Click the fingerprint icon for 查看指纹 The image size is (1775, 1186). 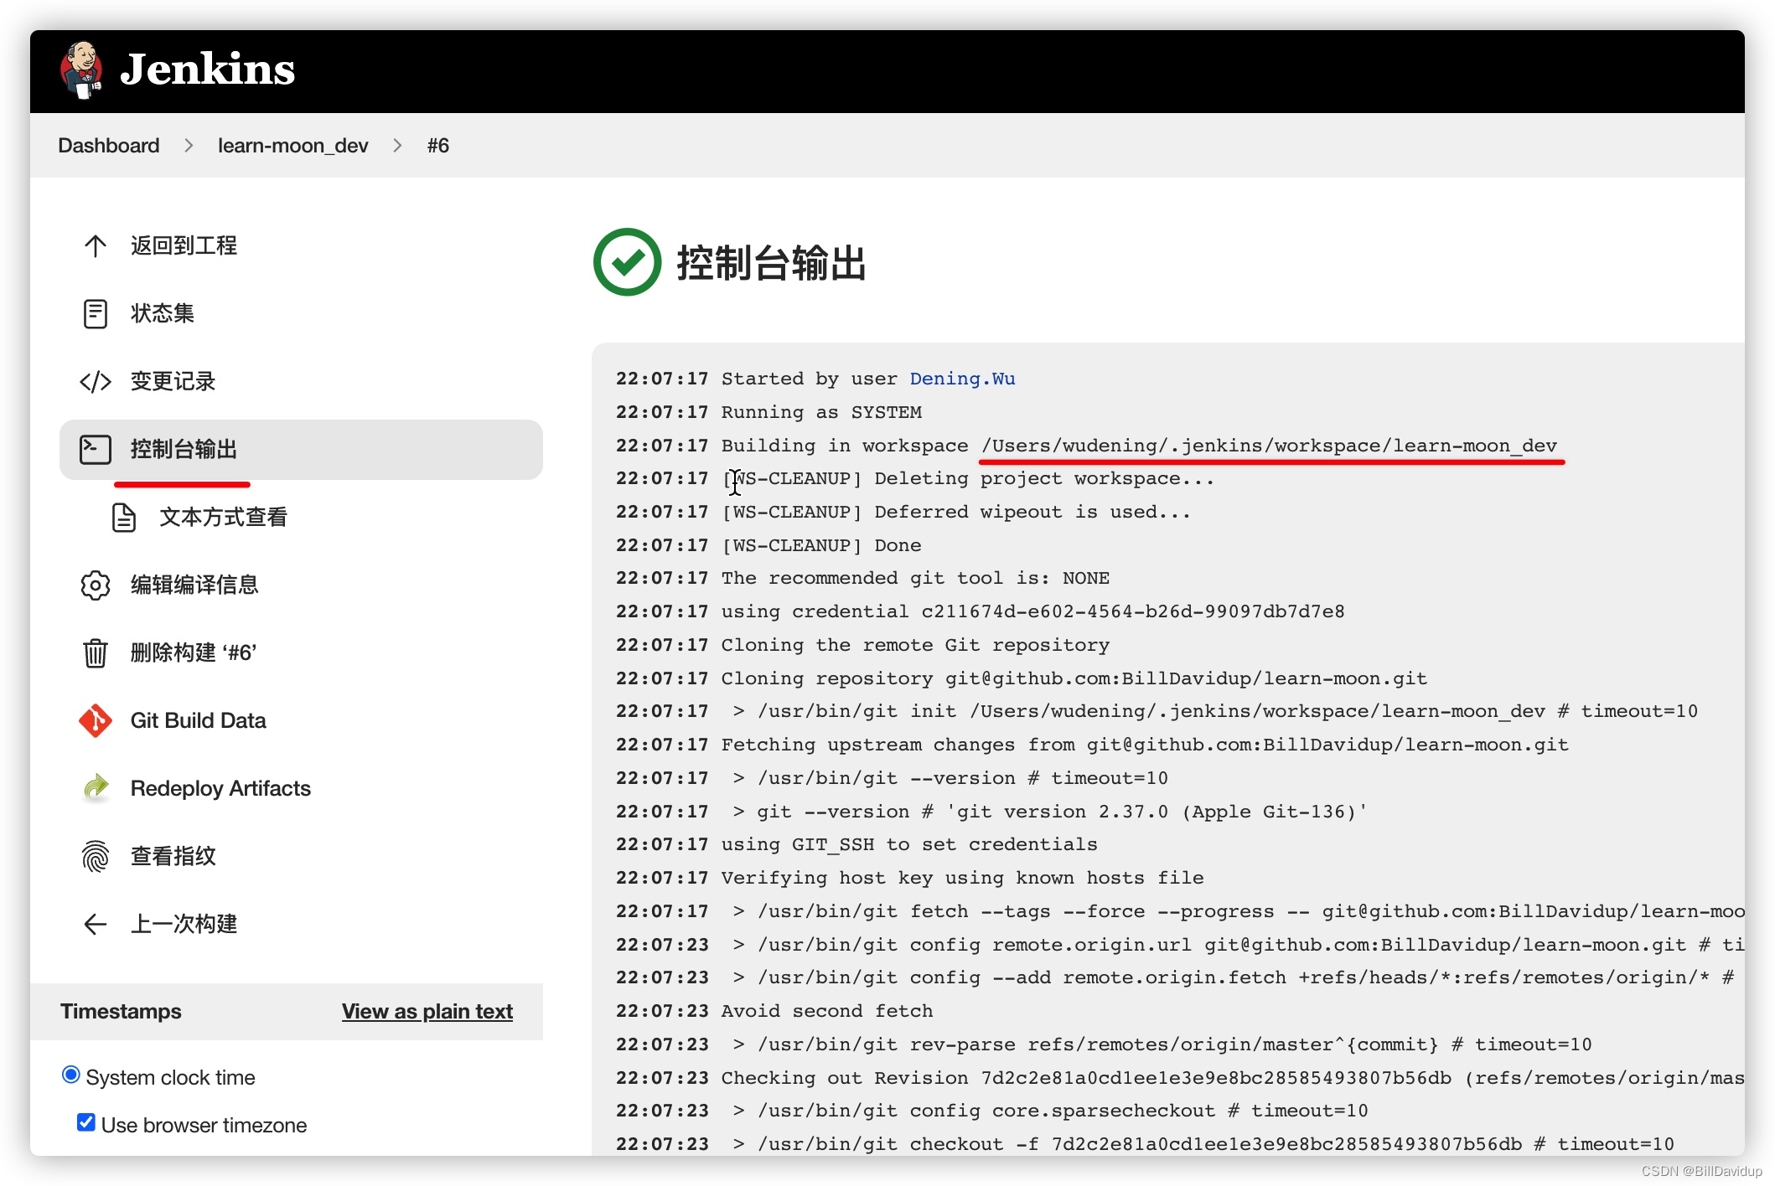pyautogui.click(x=96, y=856)
